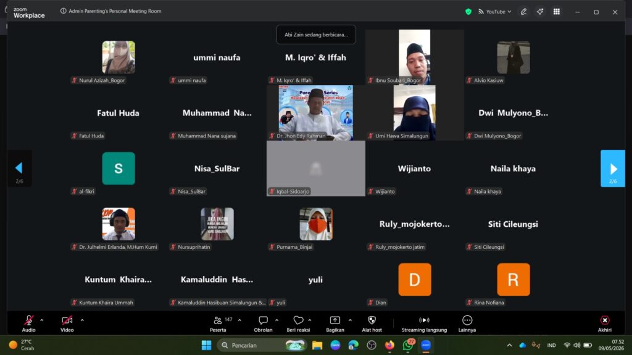Click Alvio Kasiuw profile picture
632x355 pixels.
513,57
